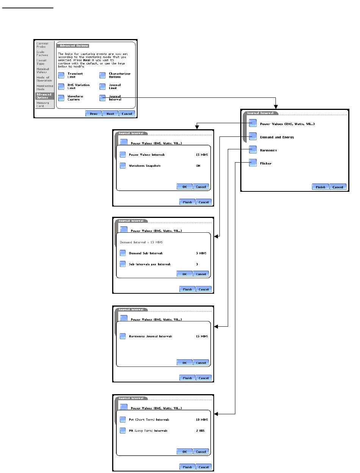Screen dimensions: 360x473
Task: Click the Pst (Short Term) Interval button
Action: (x=122, y=420)
